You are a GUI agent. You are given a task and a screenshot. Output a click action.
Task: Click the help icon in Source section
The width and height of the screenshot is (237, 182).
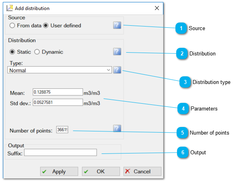pyautogui.click(x=117, y=25)
